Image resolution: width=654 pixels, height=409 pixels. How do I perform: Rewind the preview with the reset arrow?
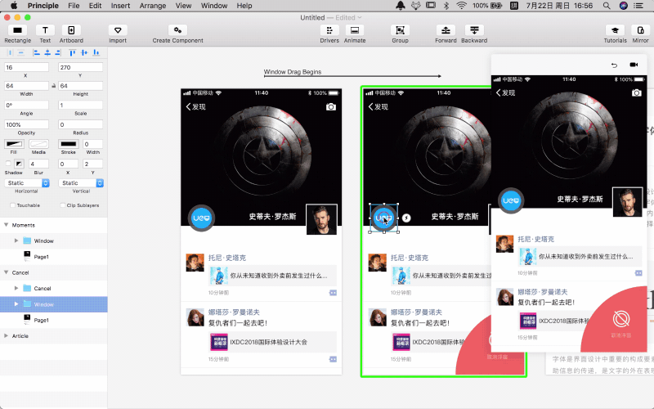(614, 65)
